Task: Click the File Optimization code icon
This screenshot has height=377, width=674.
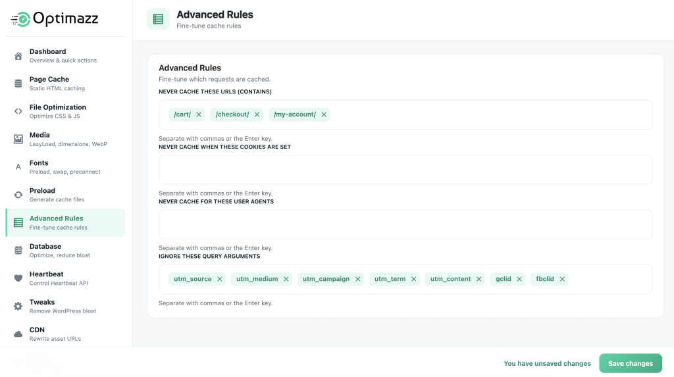Action: click(18, 111)
